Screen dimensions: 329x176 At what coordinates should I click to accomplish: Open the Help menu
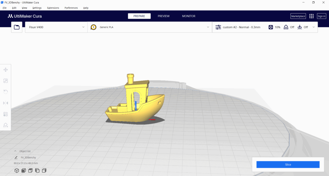tap(85, 8)
